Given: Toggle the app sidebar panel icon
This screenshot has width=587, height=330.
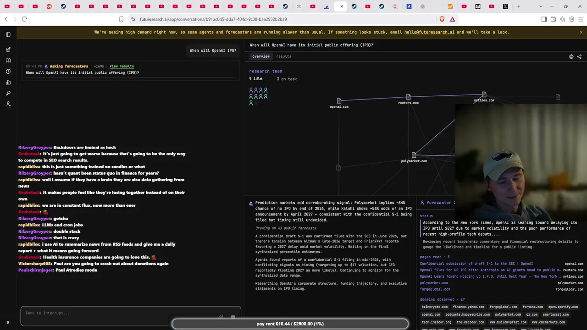Looking at the screenshot, I should [8, 34].
